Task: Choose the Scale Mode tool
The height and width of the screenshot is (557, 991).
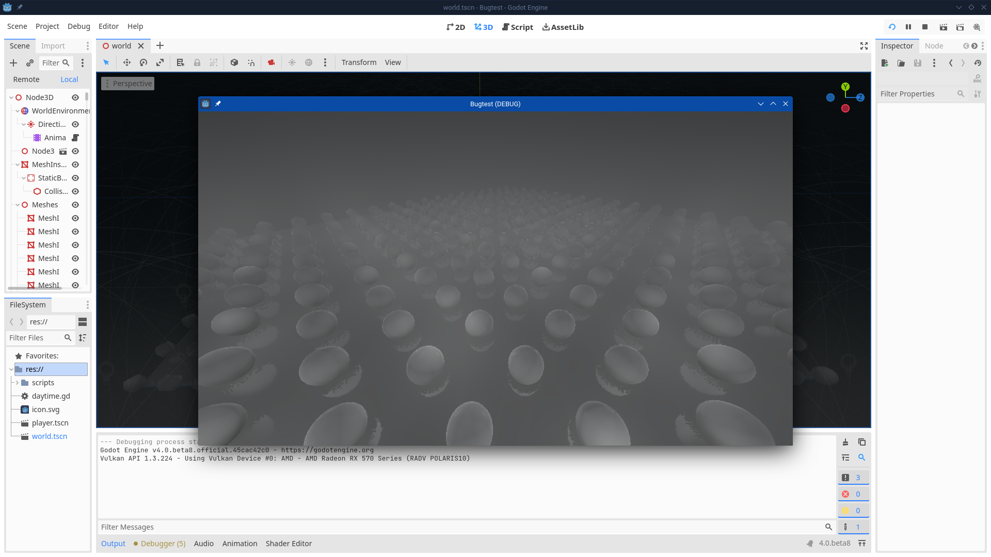Action: (x=160, y=62)
